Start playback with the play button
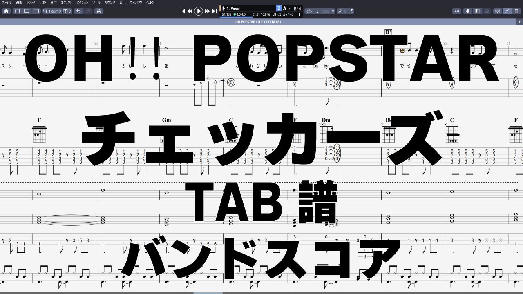This screenshot has width=523, height=294. coord(199,11)
